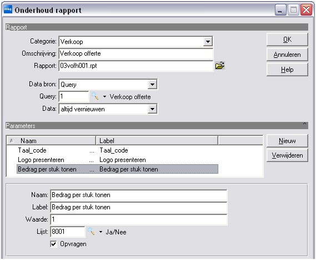Open the small arrow menu next to Lijst
316x260 pixels.
click(x=101, y=232)
